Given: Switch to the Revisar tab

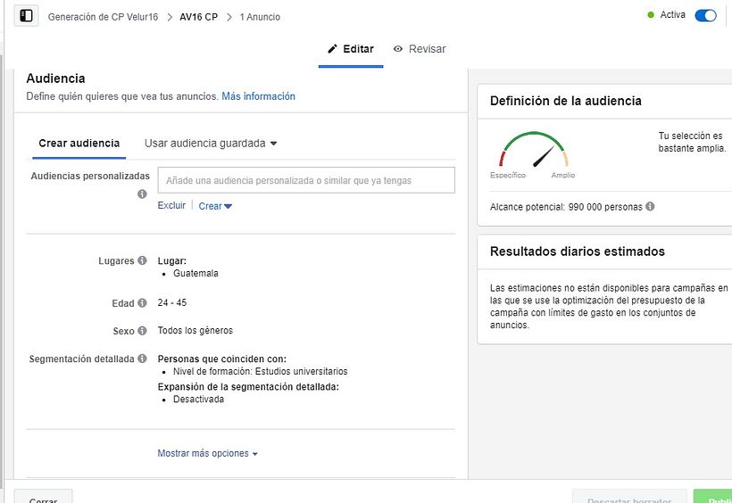Looking at the screenshot, I should tap(420, 49).
